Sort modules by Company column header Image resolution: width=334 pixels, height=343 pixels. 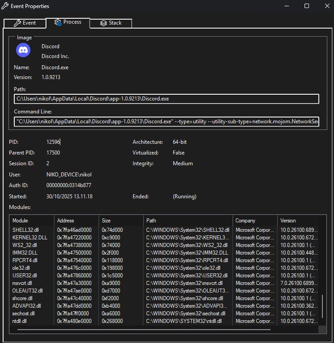pos(255,221)
